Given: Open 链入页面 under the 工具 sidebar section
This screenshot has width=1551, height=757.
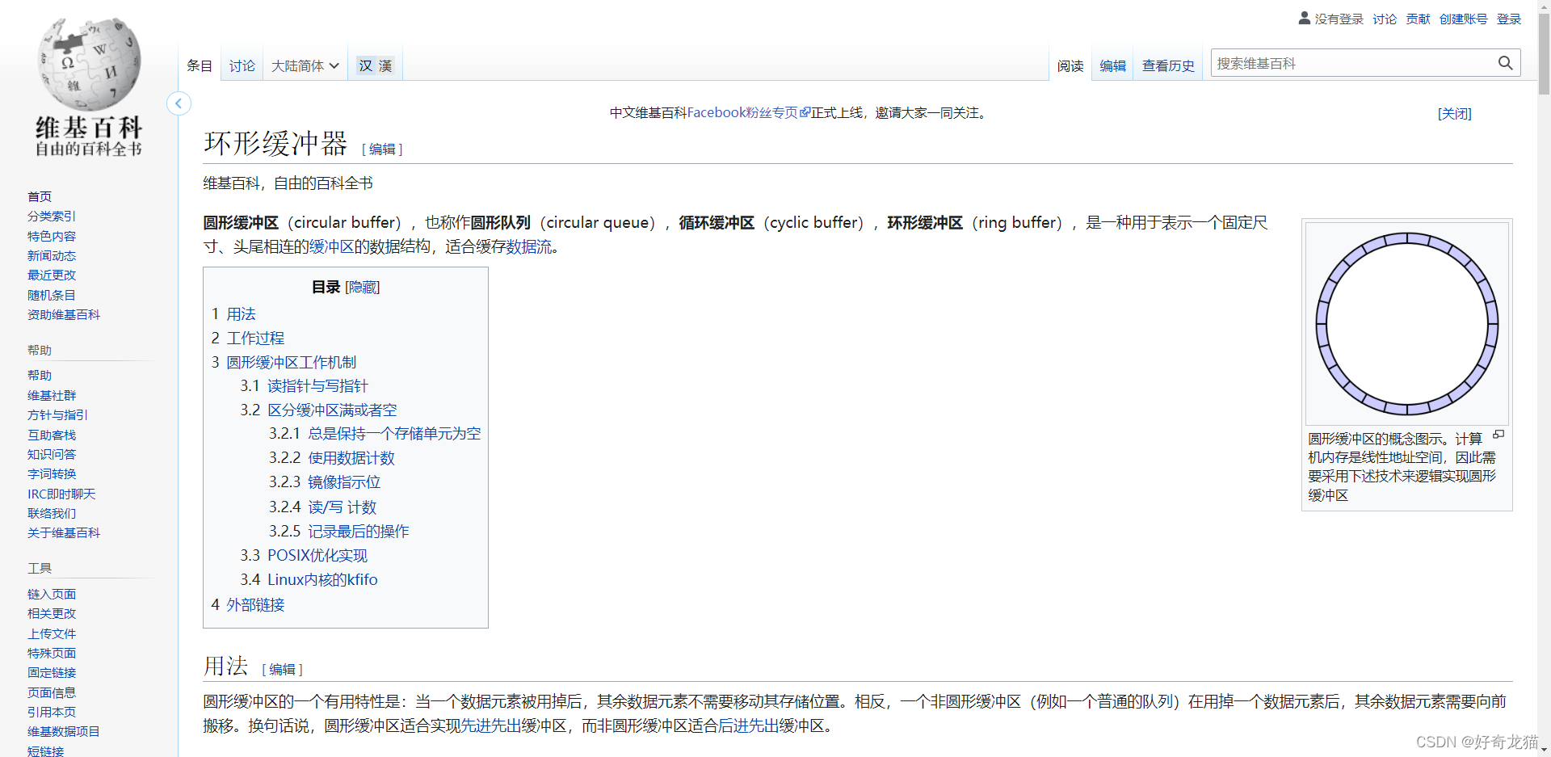Looking at the screenshot, I should (x=52, y=594).
